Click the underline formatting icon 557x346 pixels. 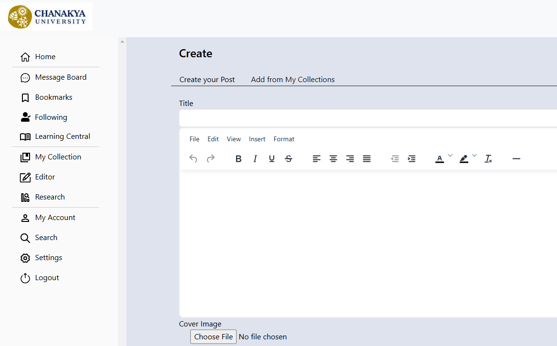pos(272,159)
